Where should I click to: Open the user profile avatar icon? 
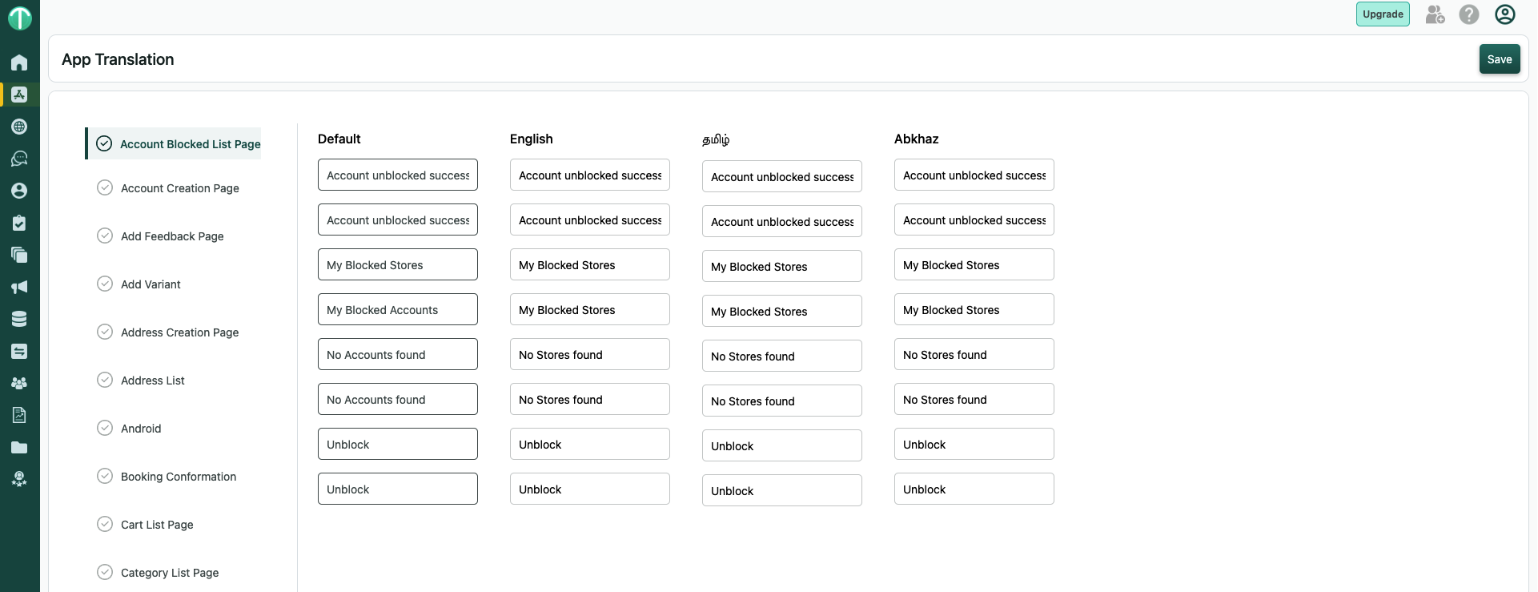(x=1504, y=14)
